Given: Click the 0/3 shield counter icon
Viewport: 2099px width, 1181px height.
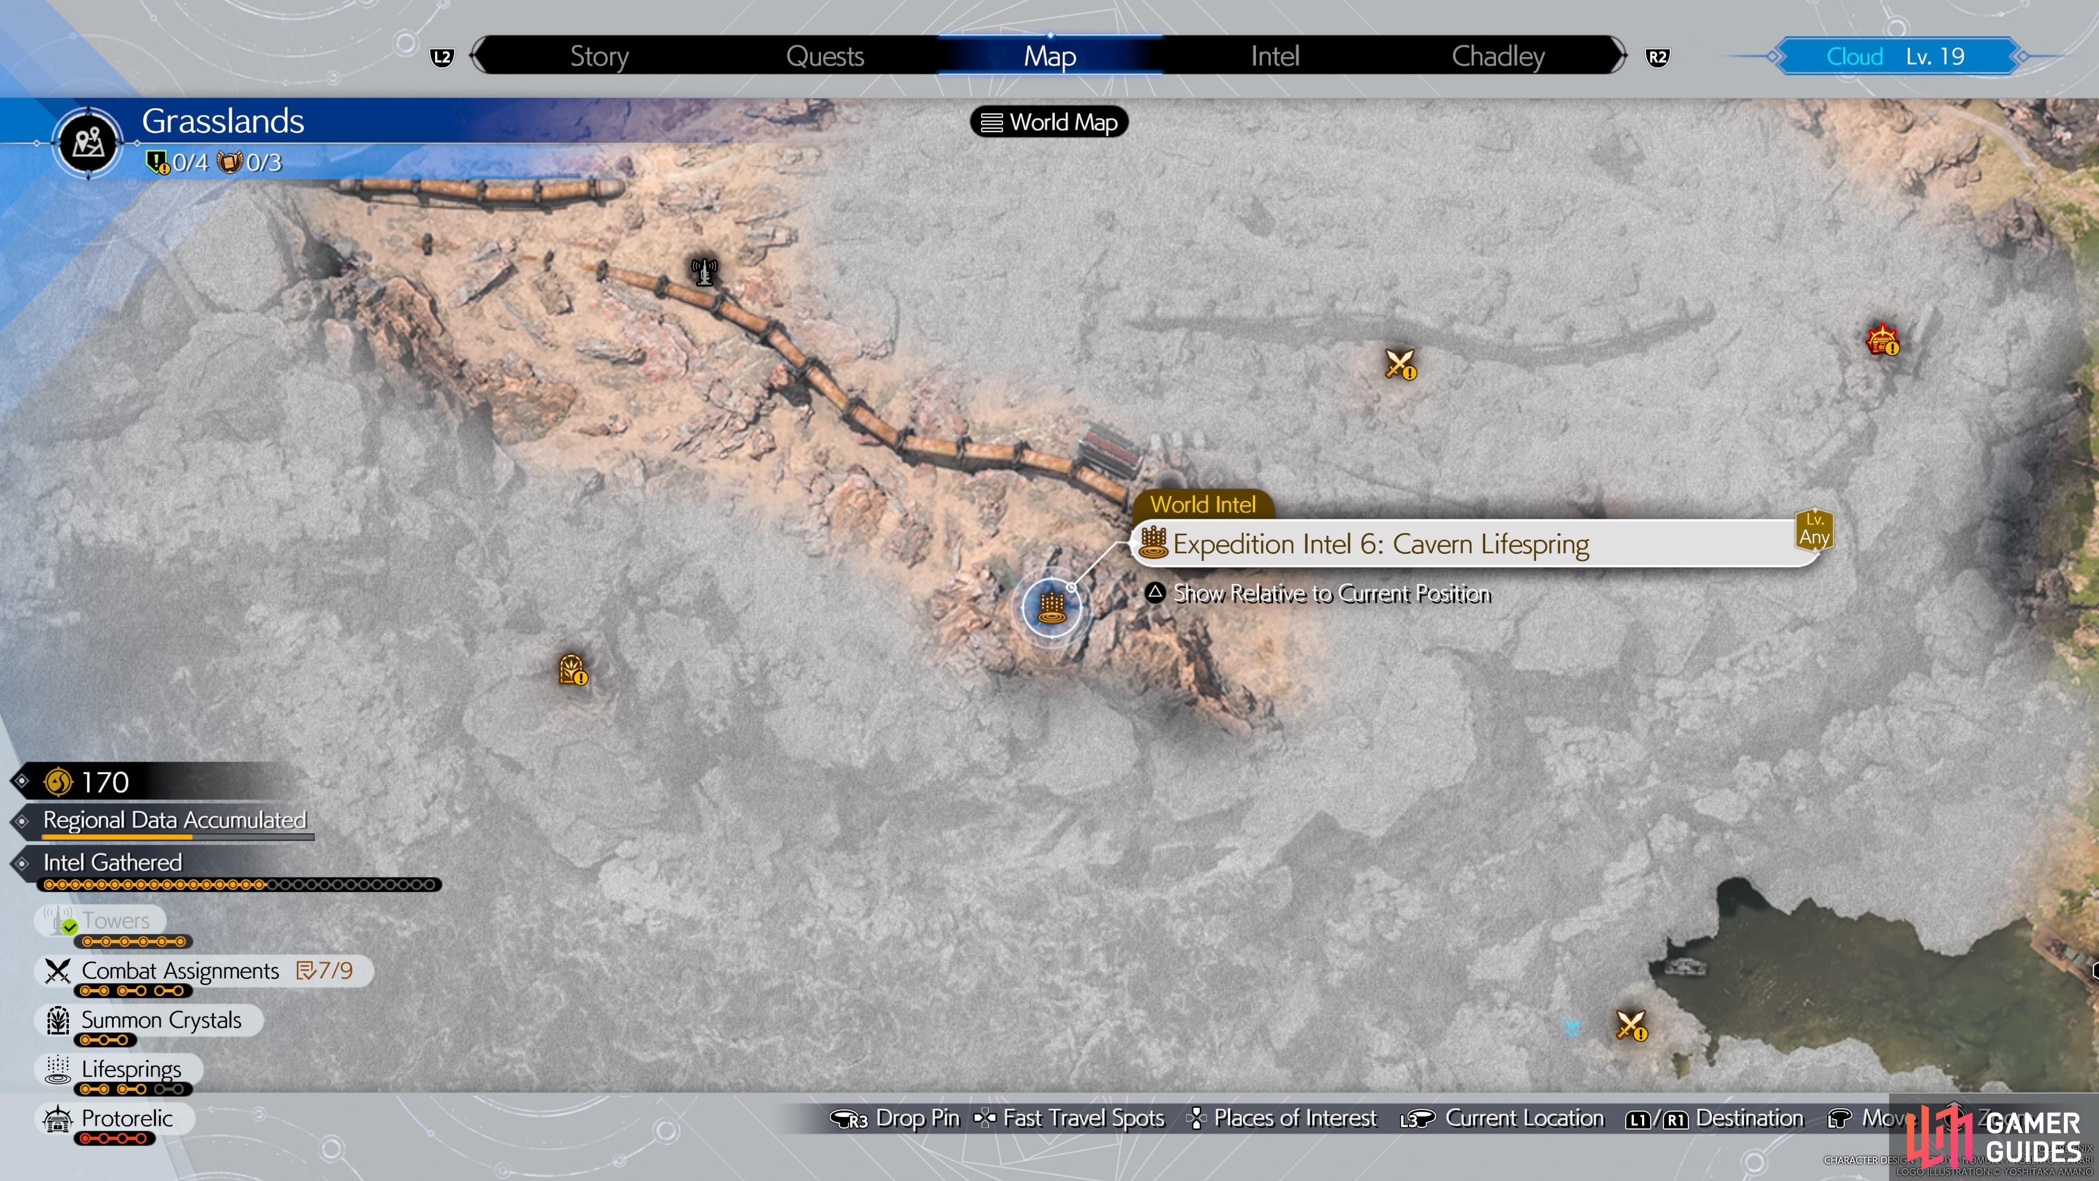Looking at the screenshot, I should [x=230, y=162].
